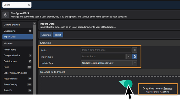Clear the Import Type field with its X button

[129, 57]
